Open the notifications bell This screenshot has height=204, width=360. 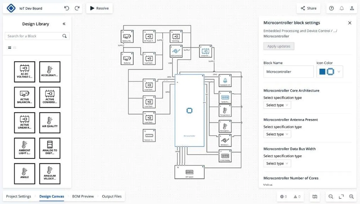point(342,8)
